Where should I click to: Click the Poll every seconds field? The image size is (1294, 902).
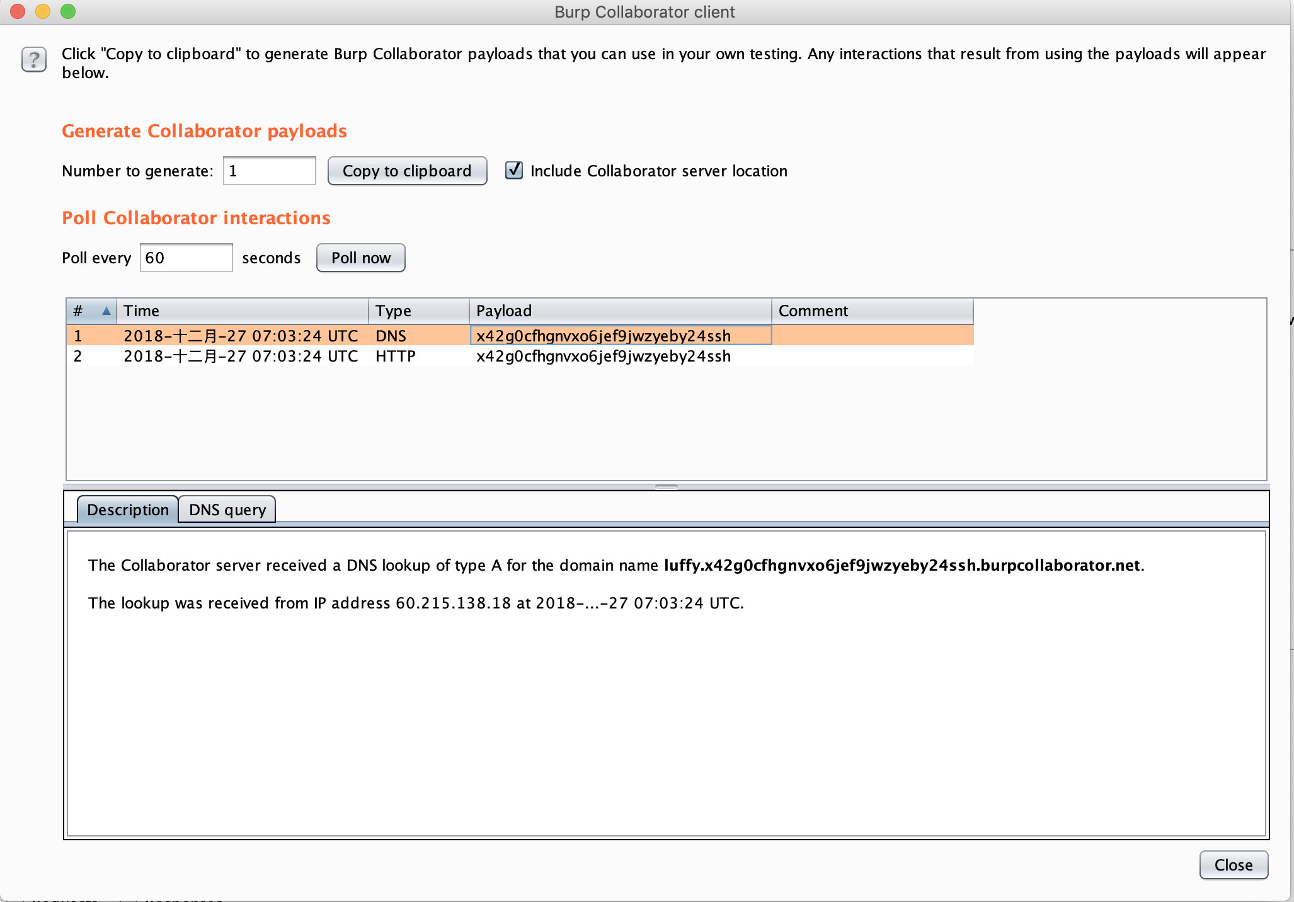pyautogui.click(x=186, y=258)
